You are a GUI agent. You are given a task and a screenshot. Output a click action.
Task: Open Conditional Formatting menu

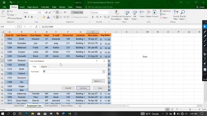tap(116, 15)
